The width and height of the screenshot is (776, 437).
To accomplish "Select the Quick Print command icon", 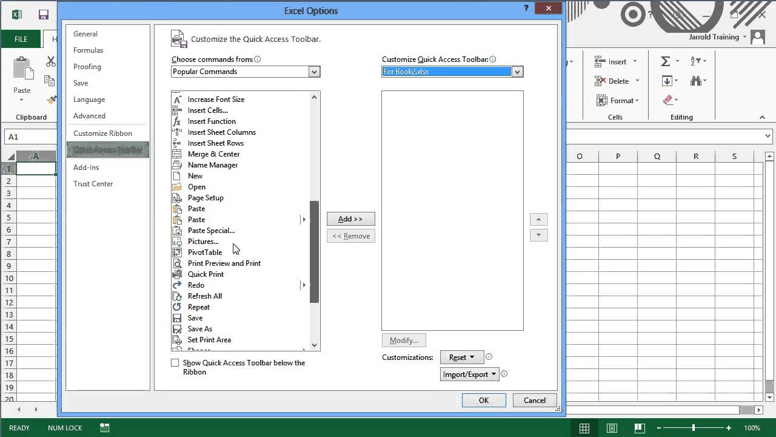I will pyautogui.click(x=177, y=274).
